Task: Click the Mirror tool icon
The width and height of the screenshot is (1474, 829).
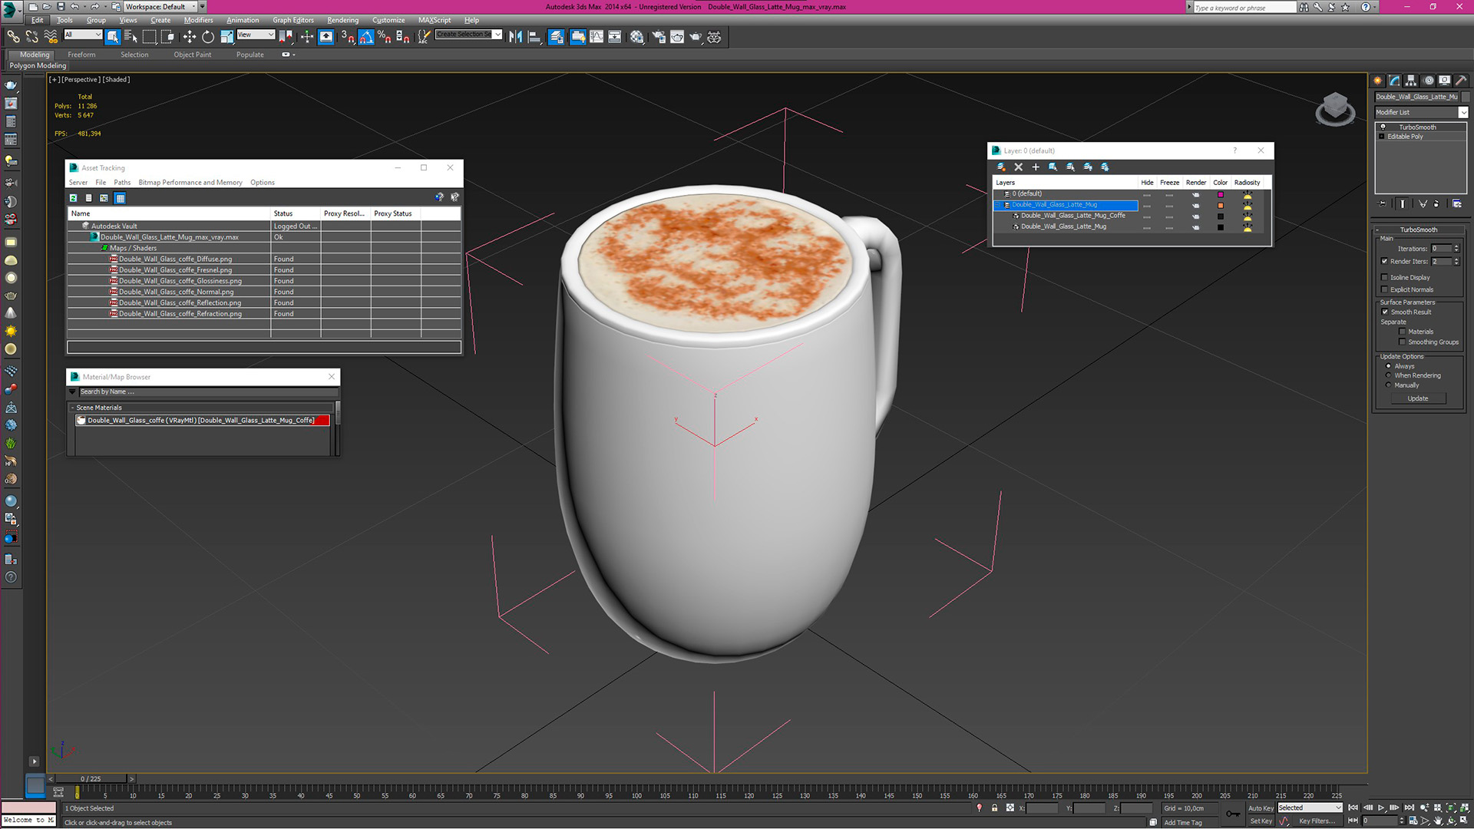Action: tap(516, 37)
